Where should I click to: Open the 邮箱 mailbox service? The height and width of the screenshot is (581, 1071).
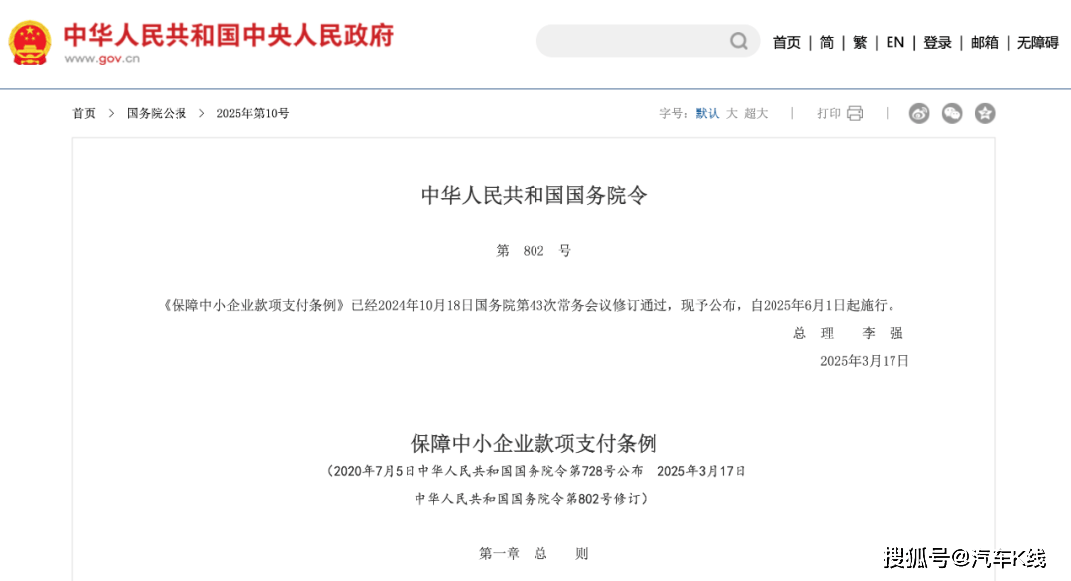tap(984, 42)
